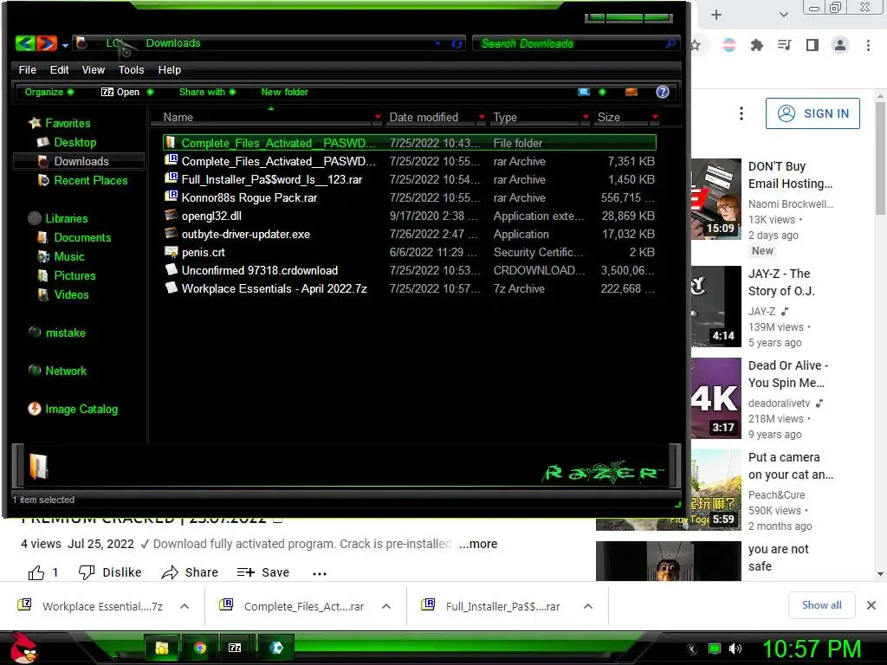Select Recent Places in navigation pane

(x=82, y=180)
